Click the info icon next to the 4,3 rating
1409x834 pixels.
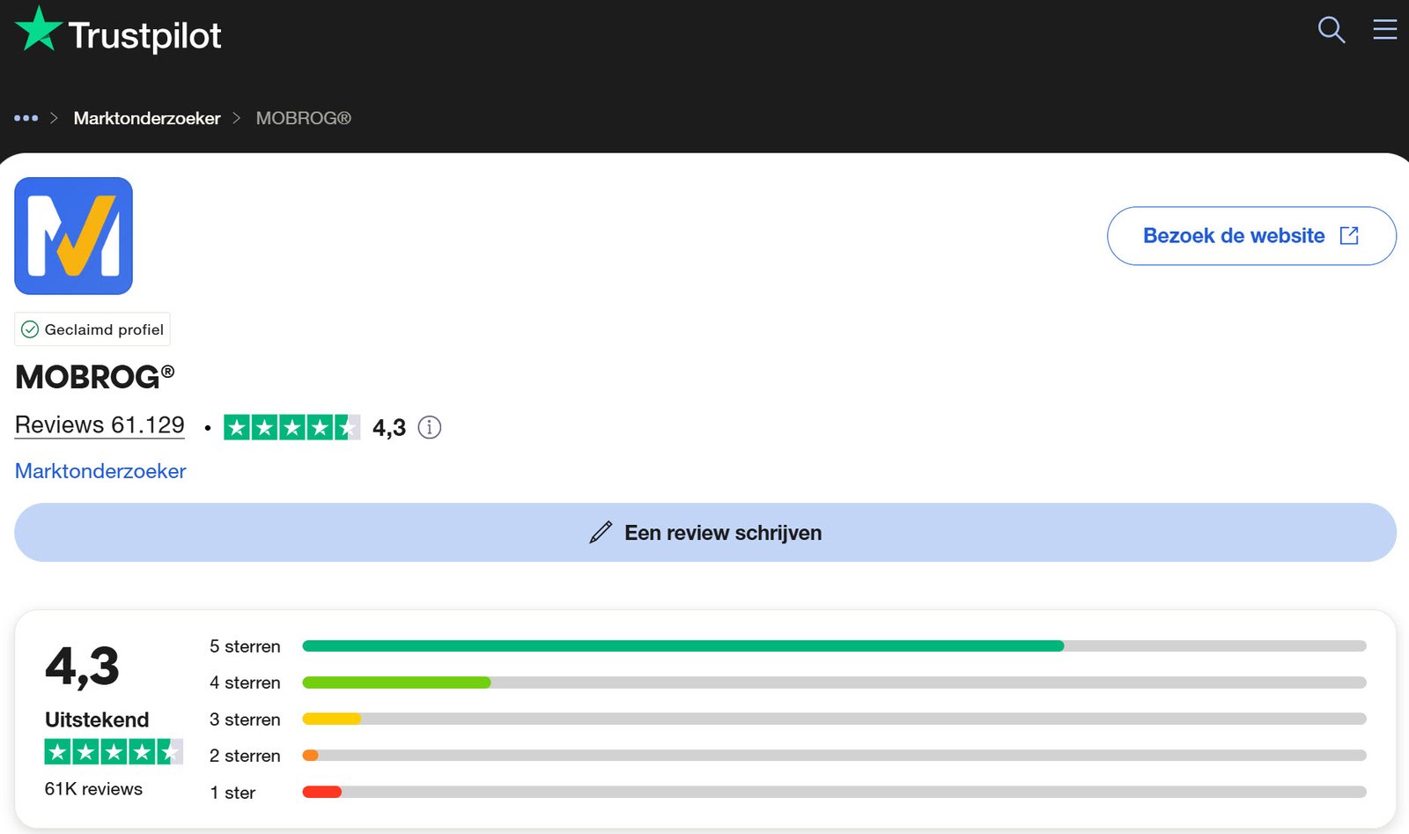[x=429, y=427]
